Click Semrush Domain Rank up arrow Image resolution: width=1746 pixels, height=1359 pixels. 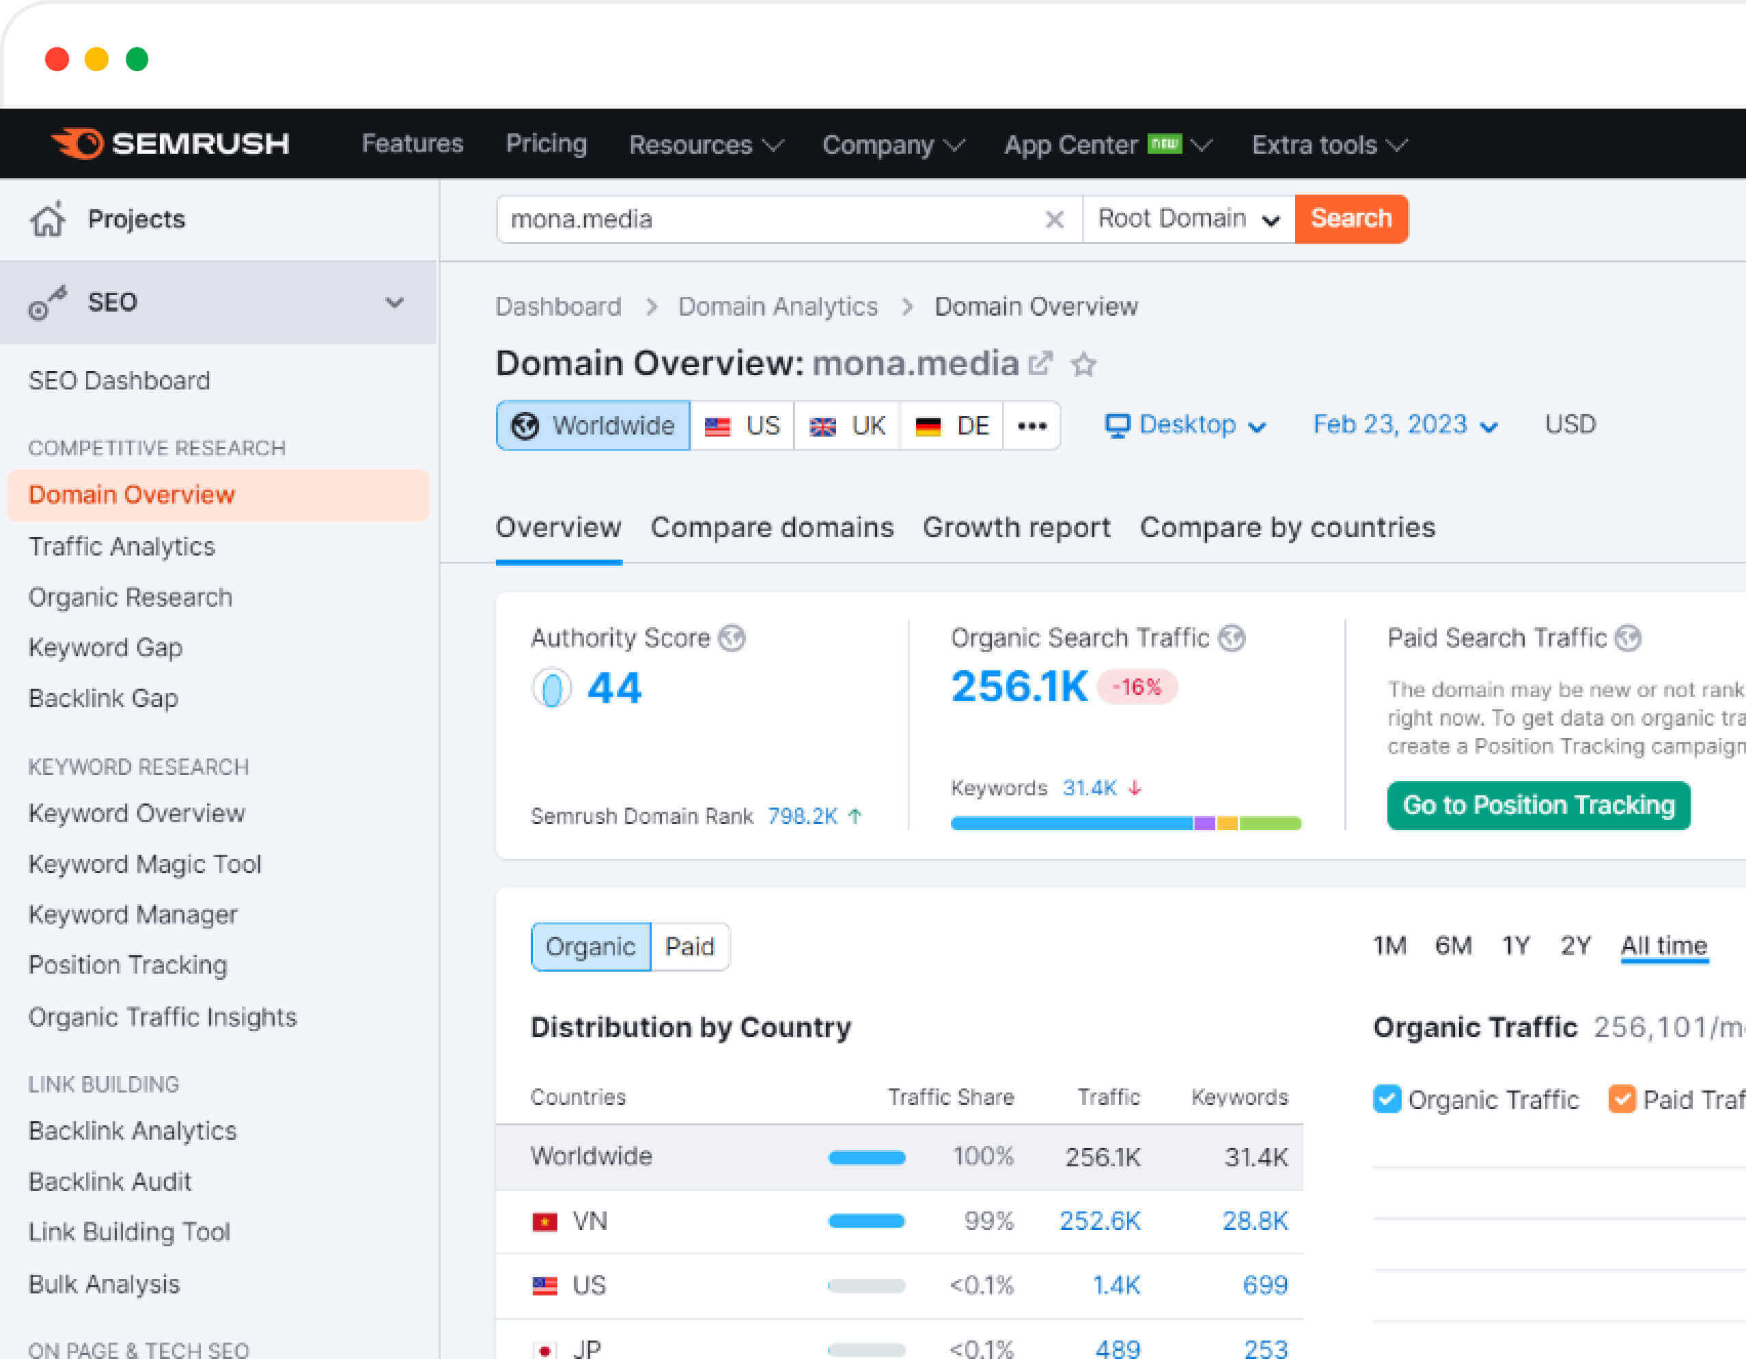855,816
